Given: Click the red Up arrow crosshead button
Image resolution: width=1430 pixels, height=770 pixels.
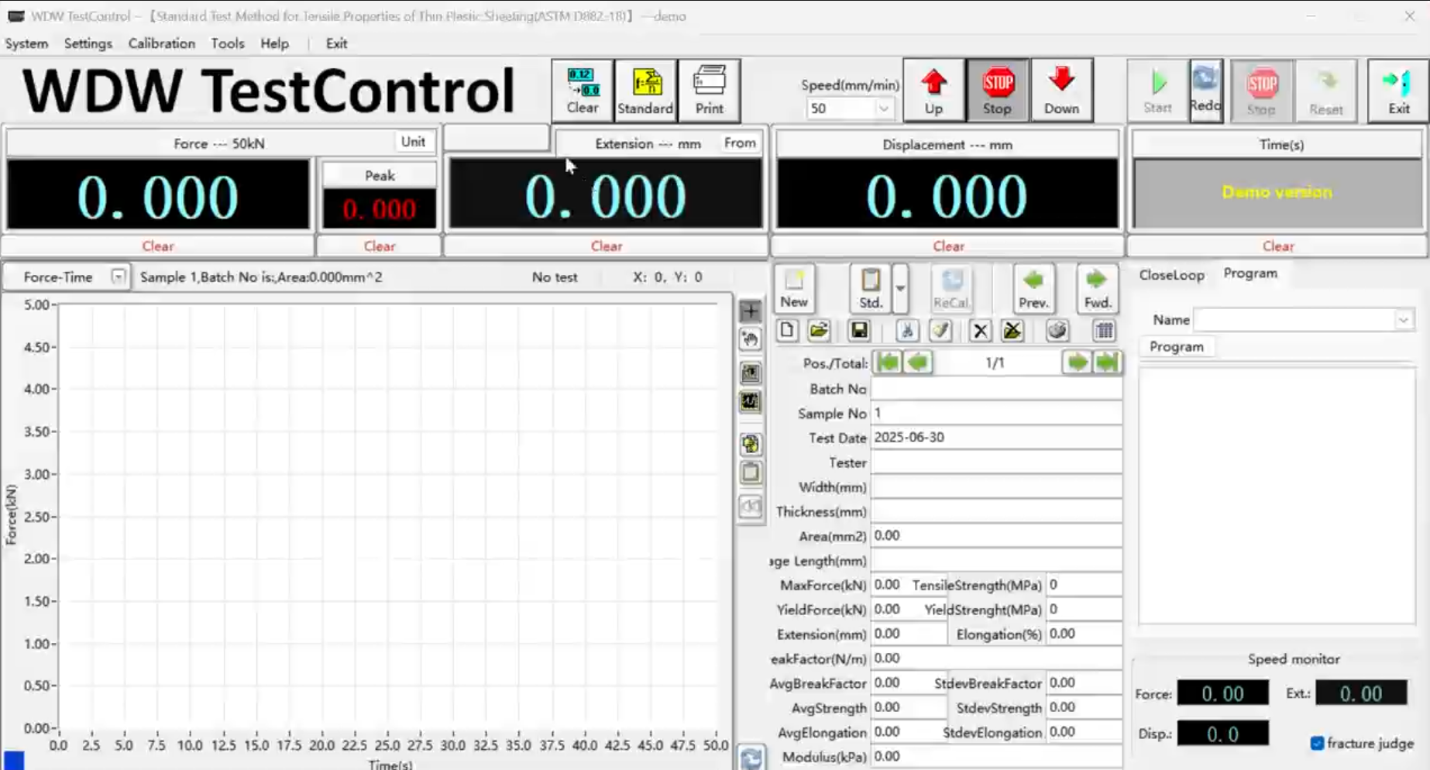Looking at the screenshot, I should (x=933, y=91).
